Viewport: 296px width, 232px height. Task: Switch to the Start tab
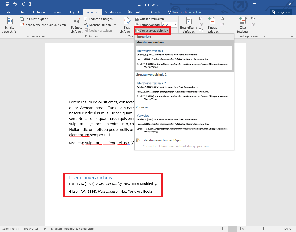point(22,12)
